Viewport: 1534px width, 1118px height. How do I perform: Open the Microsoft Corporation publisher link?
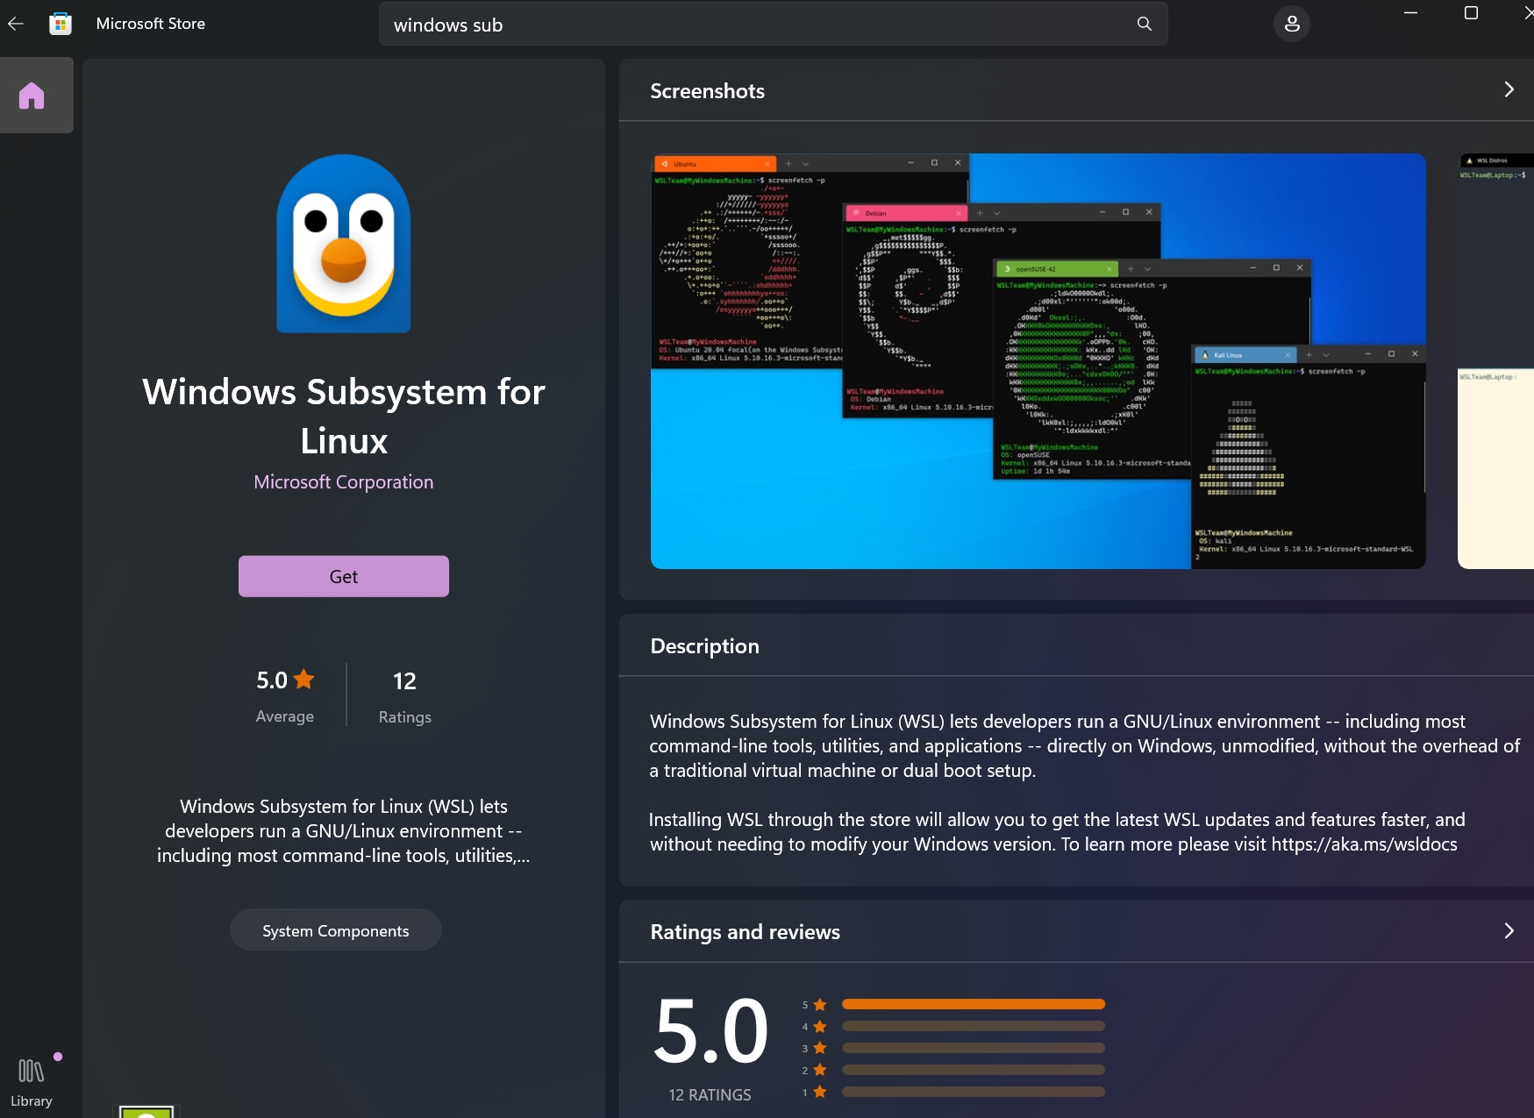click(x=343, y=481)
